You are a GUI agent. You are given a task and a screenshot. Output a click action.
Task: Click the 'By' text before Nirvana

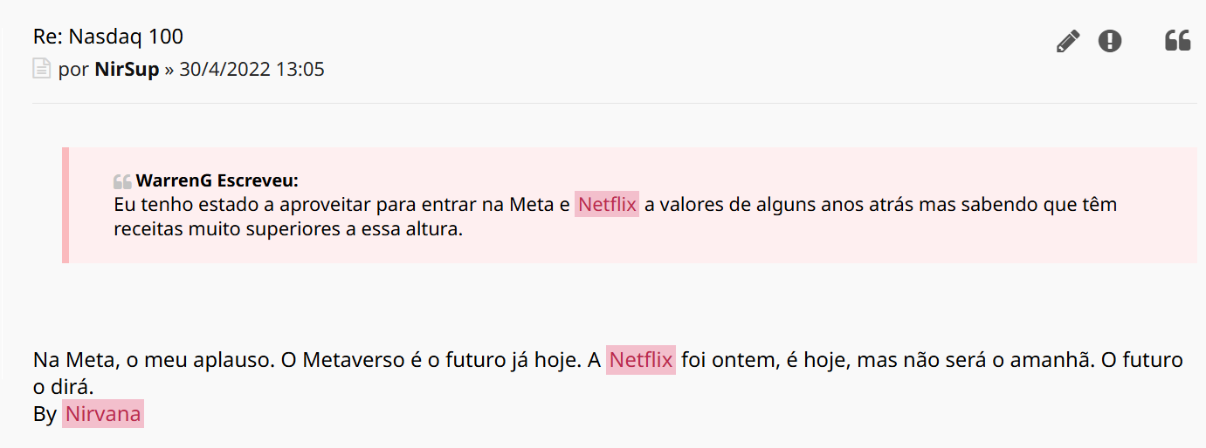[45, 414]
